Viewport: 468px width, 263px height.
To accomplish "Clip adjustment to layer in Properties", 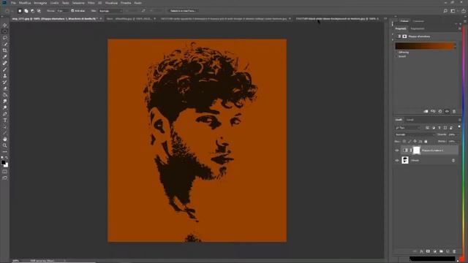I will 426,111.
